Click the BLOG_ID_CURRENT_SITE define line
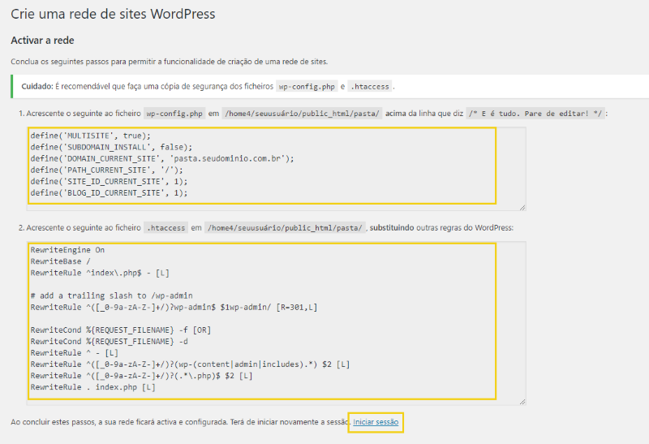 pos(109,193)
